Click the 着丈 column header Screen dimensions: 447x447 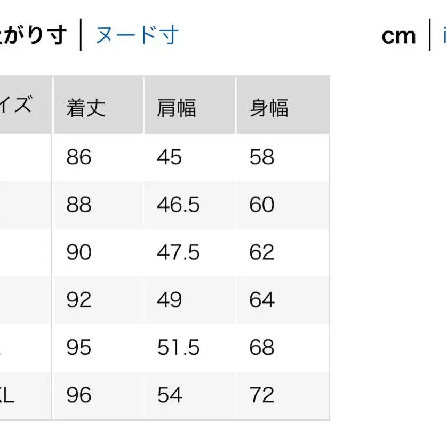pyautogui.click(x=86, y=108)
